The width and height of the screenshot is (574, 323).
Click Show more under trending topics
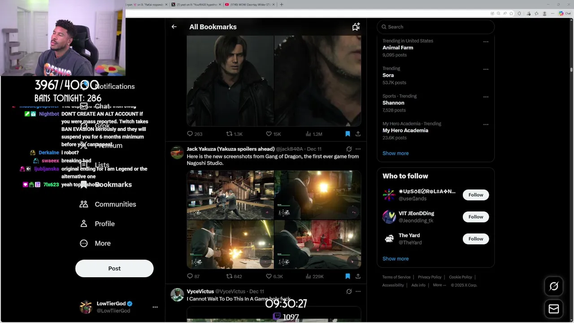coord(396,153)
